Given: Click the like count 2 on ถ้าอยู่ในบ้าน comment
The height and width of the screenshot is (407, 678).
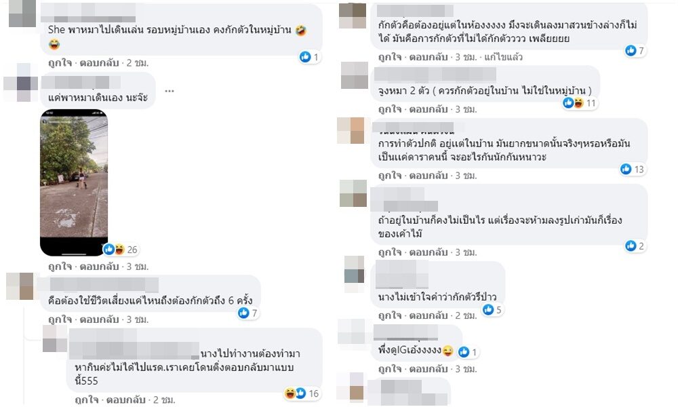Looking at the screenshot, I should (635, 246).
